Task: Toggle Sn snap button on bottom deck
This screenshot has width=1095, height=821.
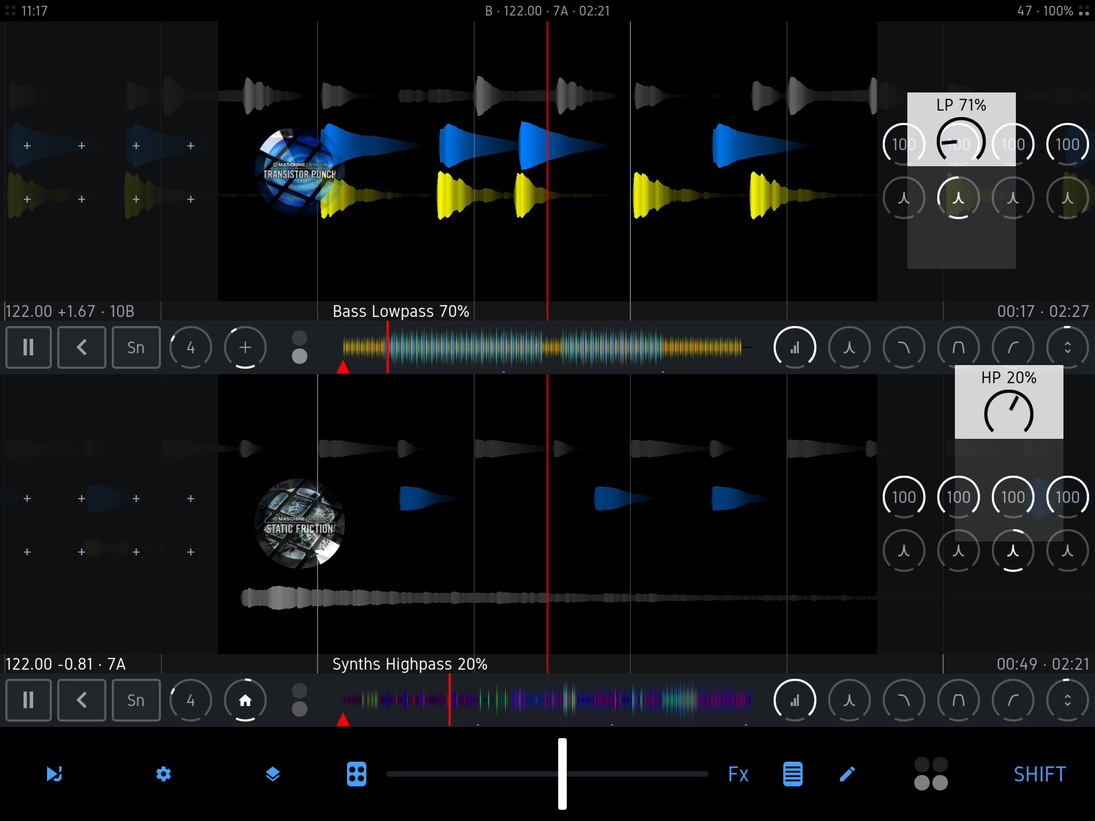Action: pos(136,700)
